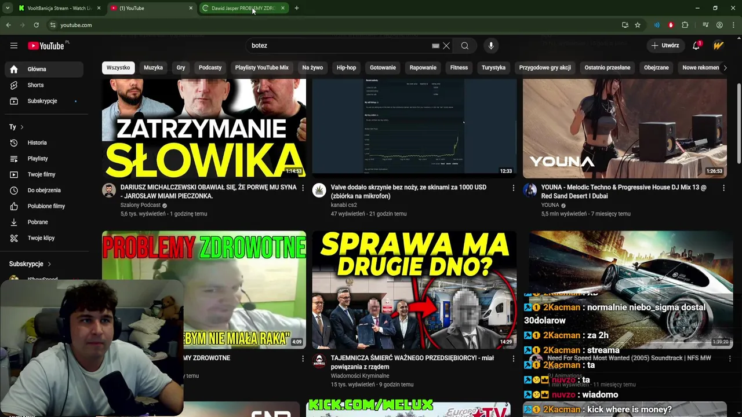Click the install app icon in address bar
The height and width of the screenshot is (417, 742).
pos(625,25)
